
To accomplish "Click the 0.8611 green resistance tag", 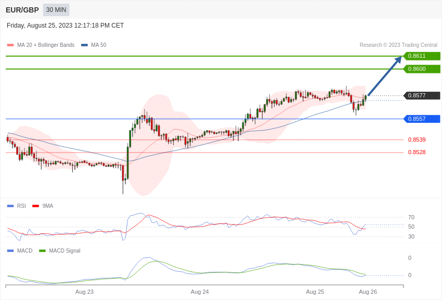I will (x=422, y=56).
